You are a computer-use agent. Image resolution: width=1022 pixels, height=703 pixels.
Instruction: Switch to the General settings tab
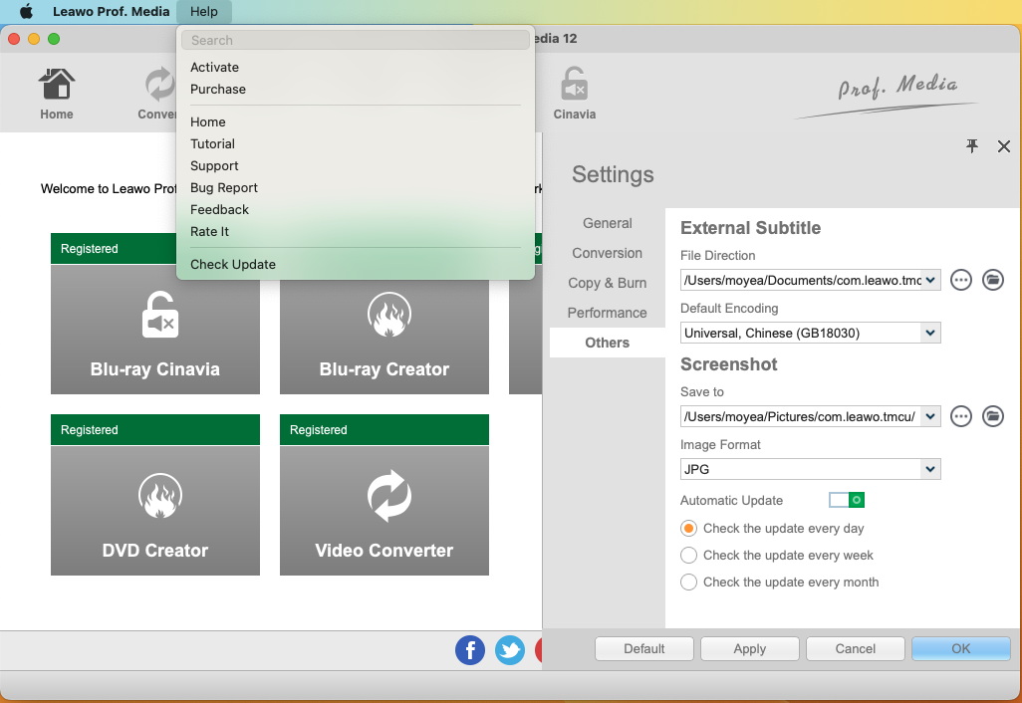[607, 223]
